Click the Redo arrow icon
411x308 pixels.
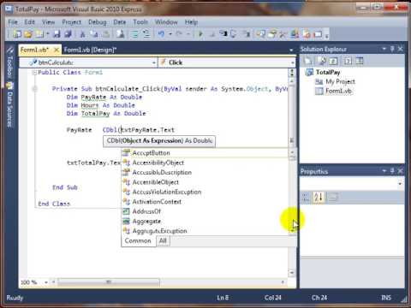pyautogui.click(x=179, y=34)
